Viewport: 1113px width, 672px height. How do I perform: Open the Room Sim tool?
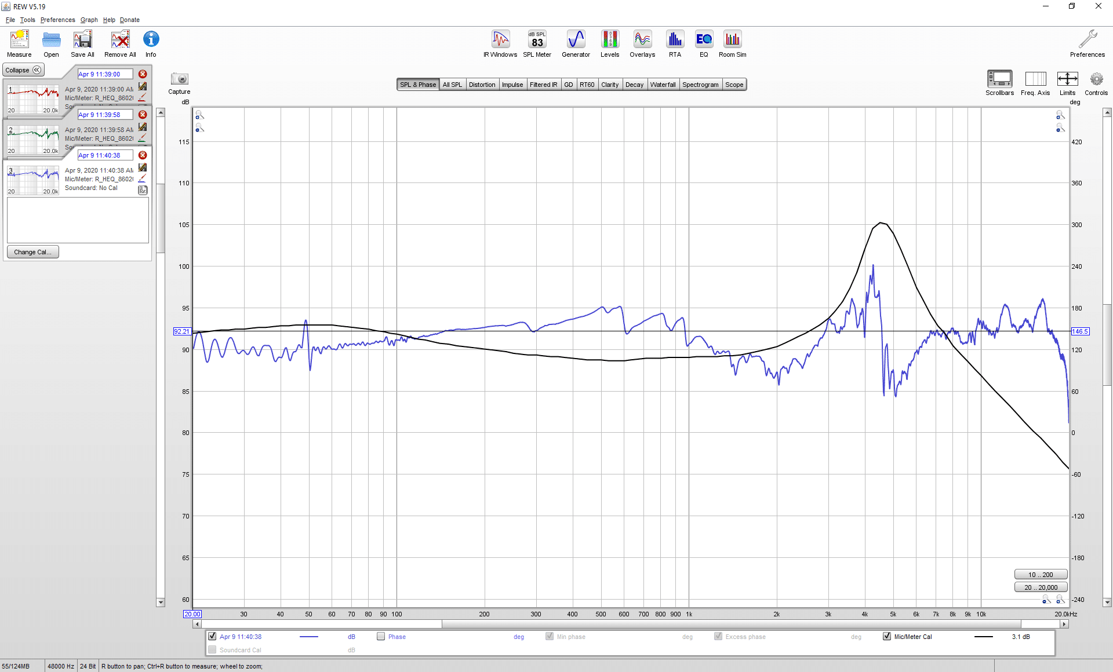(733, 44)
